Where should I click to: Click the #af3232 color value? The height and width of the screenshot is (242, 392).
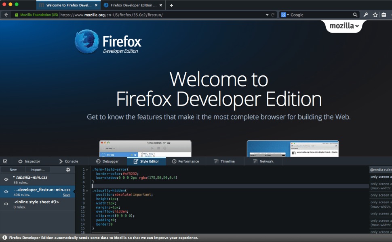pos(130,174)
